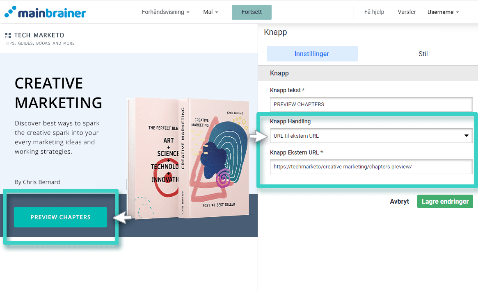Click the Avbryt action
Screen dimensions: 478x293
coord(399,201)
